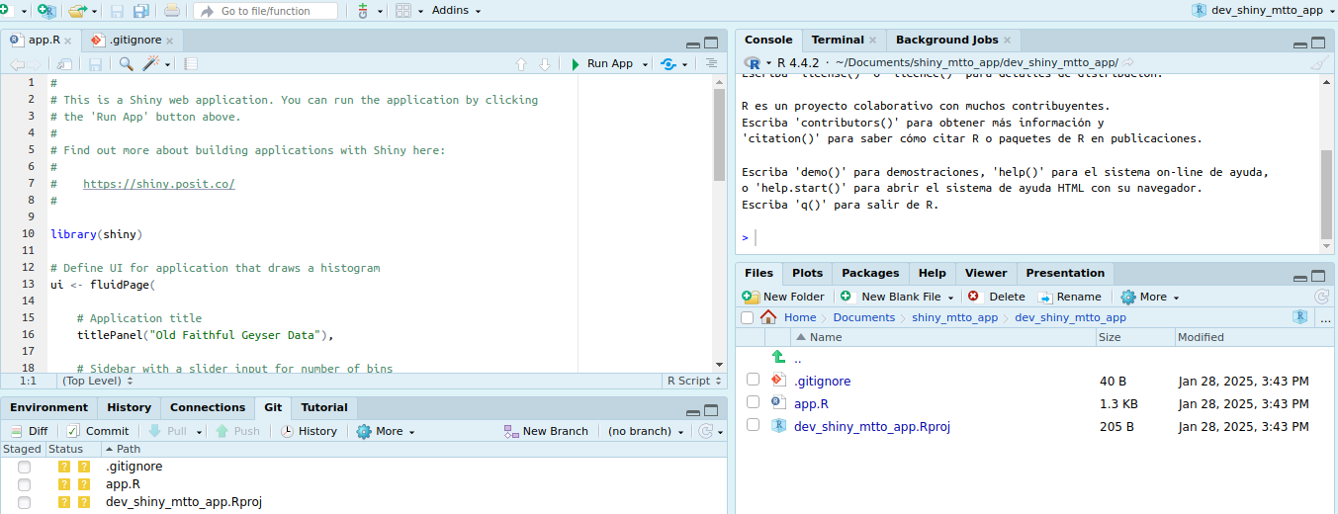The image size is (1338, 514).
Task: Click the Commit button in Git pane
Action: pyautogui.click(x=98, y=431)
